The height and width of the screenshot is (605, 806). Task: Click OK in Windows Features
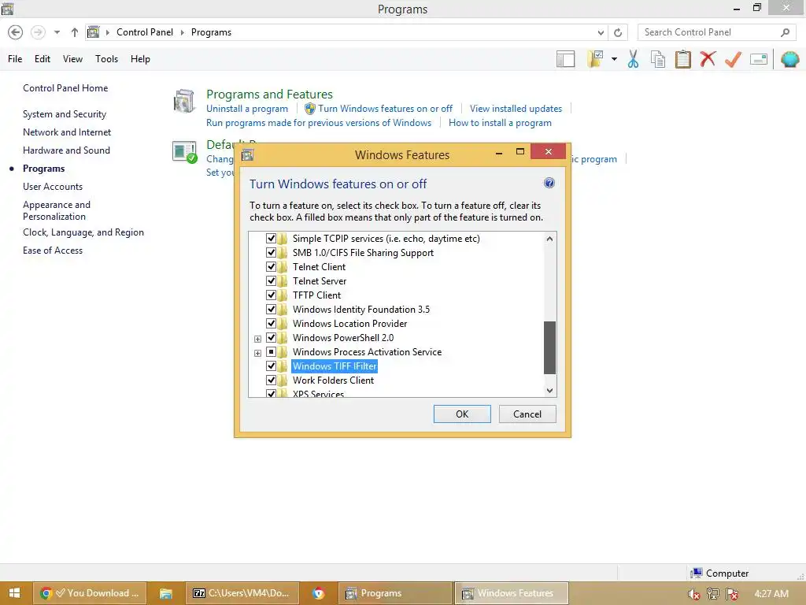click(x=462, y=414)
